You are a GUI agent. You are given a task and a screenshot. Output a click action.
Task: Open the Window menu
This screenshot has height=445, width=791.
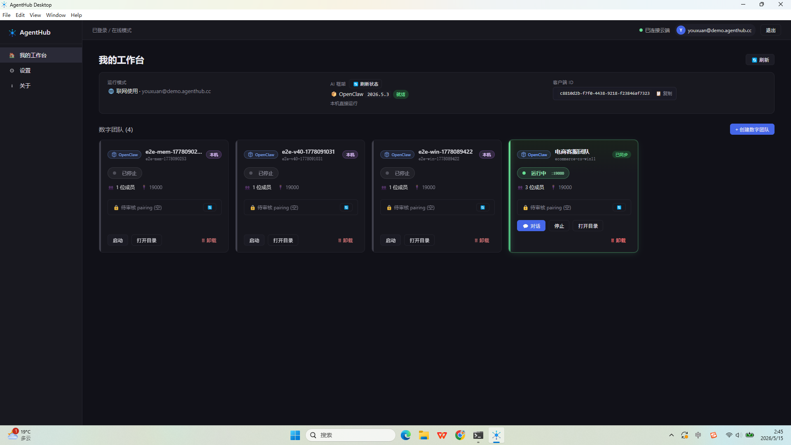(x=56, y=15)
